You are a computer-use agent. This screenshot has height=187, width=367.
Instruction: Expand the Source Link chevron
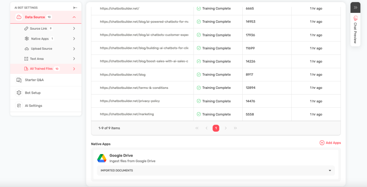(x=74, y=29)
